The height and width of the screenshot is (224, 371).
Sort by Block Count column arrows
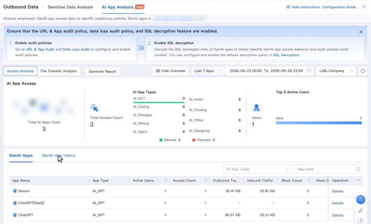(309, 181)
